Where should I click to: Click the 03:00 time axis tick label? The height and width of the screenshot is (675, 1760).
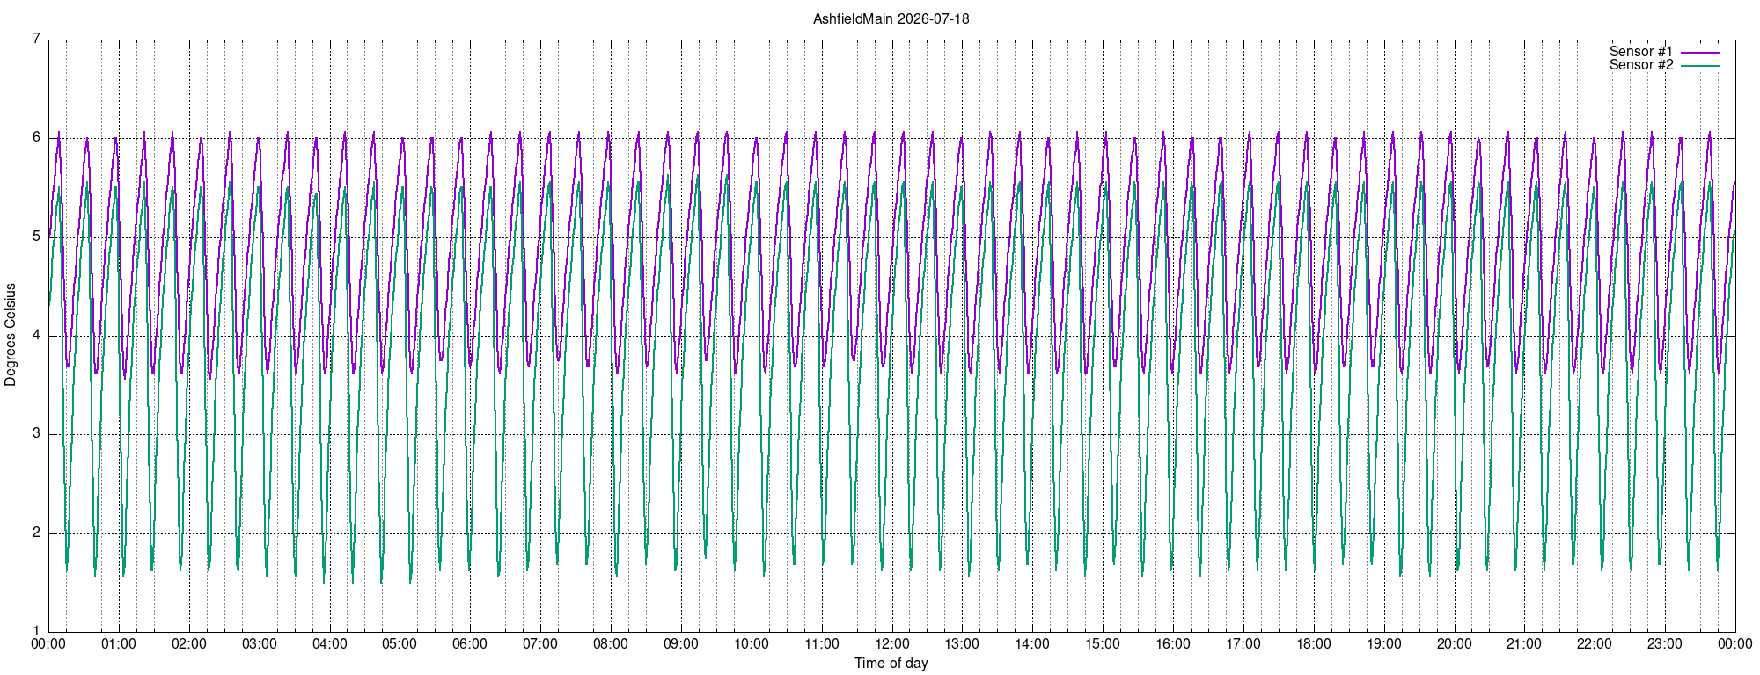[260, 643]
